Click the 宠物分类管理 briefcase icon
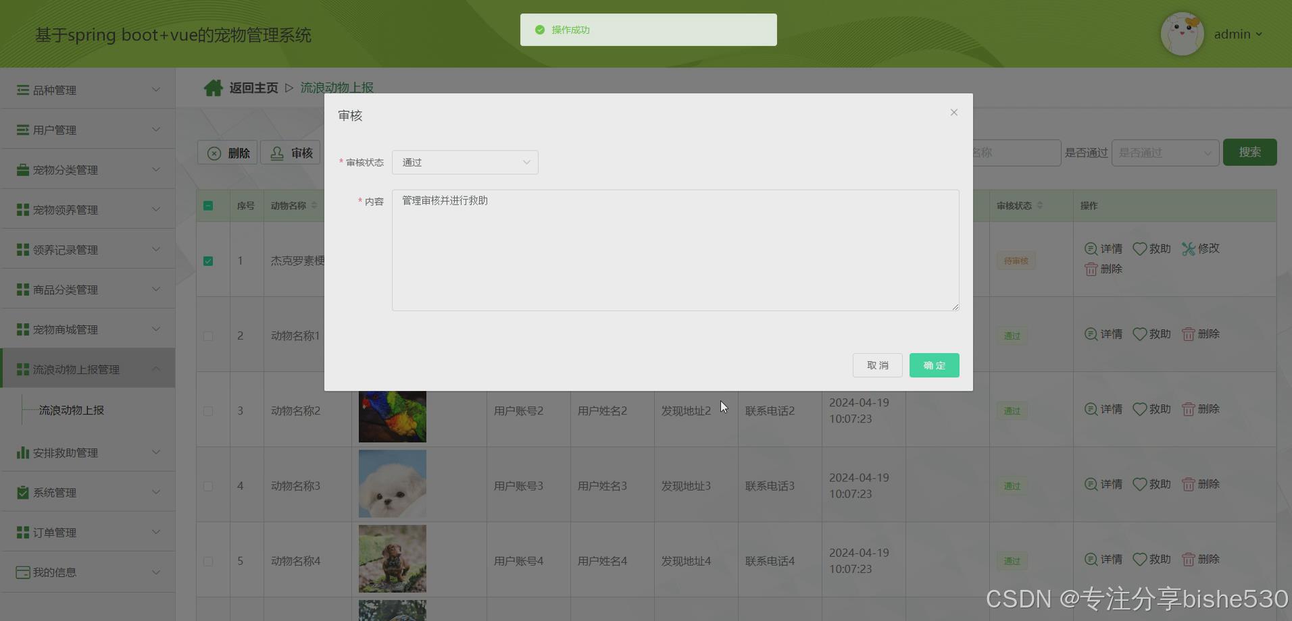This screenshot has height=621, width=1292. [x=23, y=169]
